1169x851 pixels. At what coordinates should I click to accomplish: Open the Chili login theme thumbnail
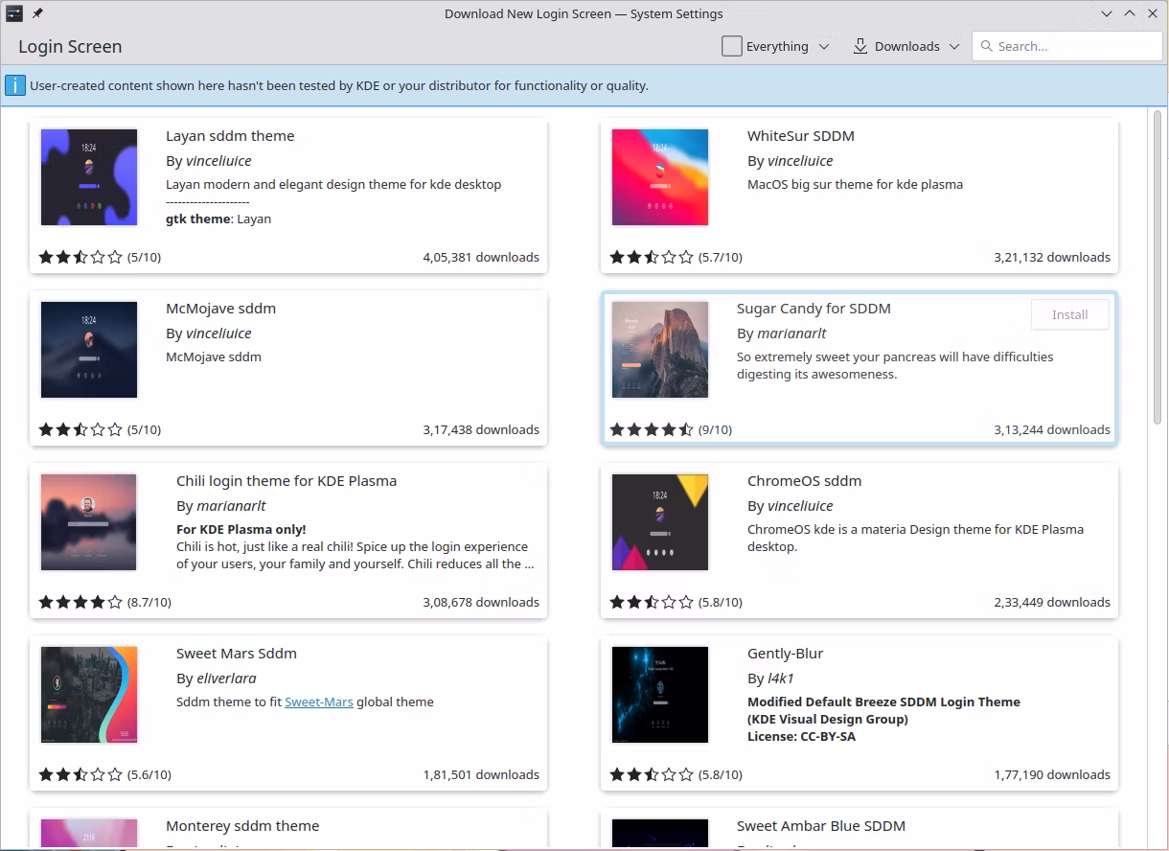coord(89,522)
